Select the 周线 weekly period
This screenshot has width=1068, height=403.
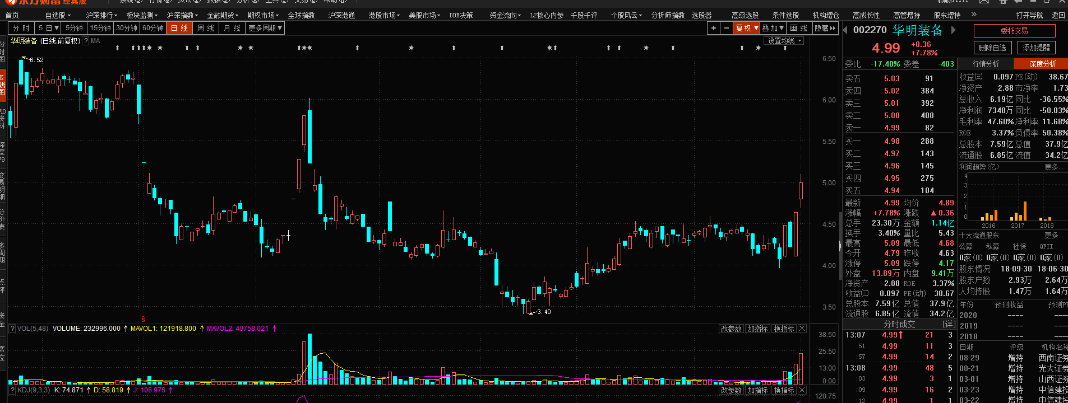(206, 28)
